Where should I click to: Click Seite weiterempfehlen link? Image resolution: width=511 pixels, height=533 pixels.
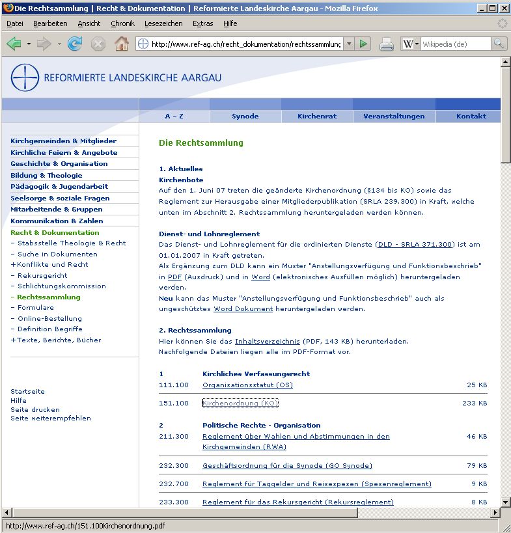(x=51, y=418)
